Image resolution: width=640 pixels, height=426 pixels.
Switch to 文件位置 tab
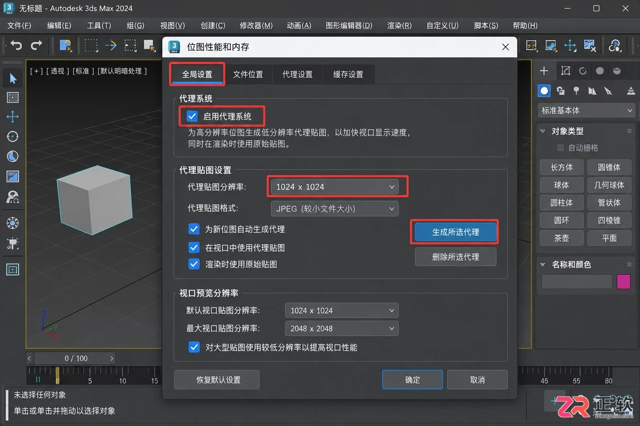tap(248, 74)
